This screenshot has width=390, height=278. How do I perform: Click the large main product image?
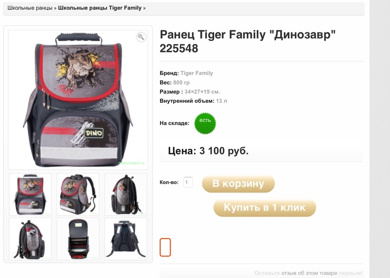point(78,100)
